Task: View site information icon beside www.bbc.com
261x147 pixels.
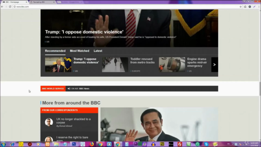Action: pyautogui.click(x=15, y=7)
